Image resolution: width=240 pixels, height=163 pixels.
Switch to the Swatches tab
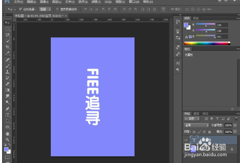pos(196,18)
